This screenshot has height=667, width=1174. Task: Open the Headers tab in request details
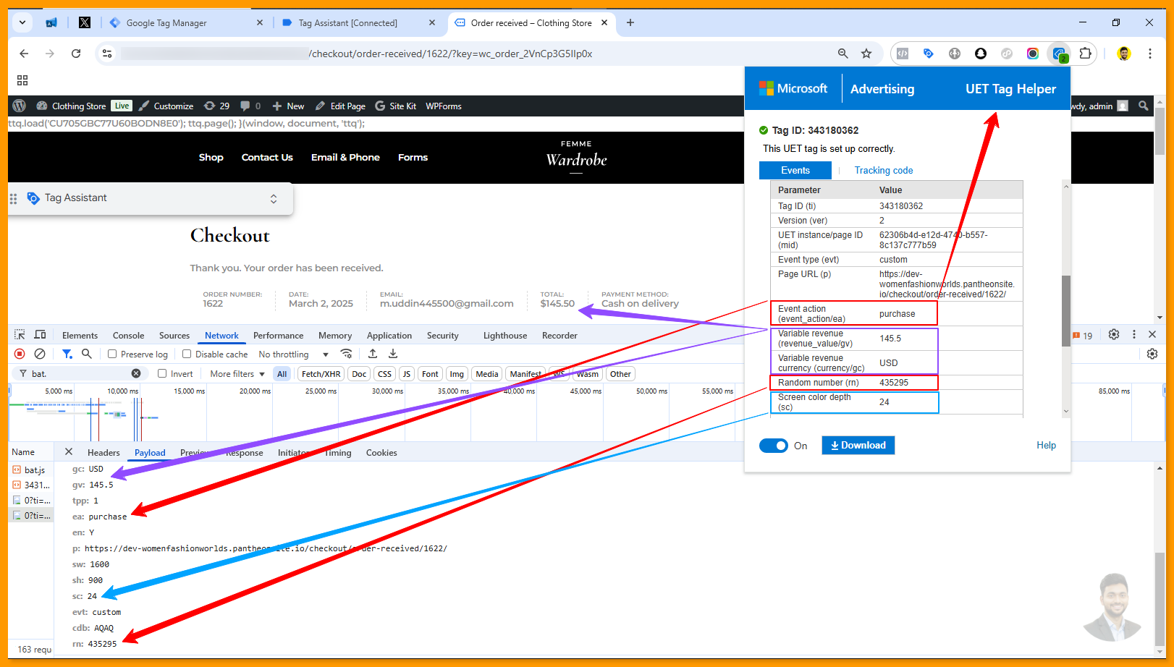click(104, 453)
